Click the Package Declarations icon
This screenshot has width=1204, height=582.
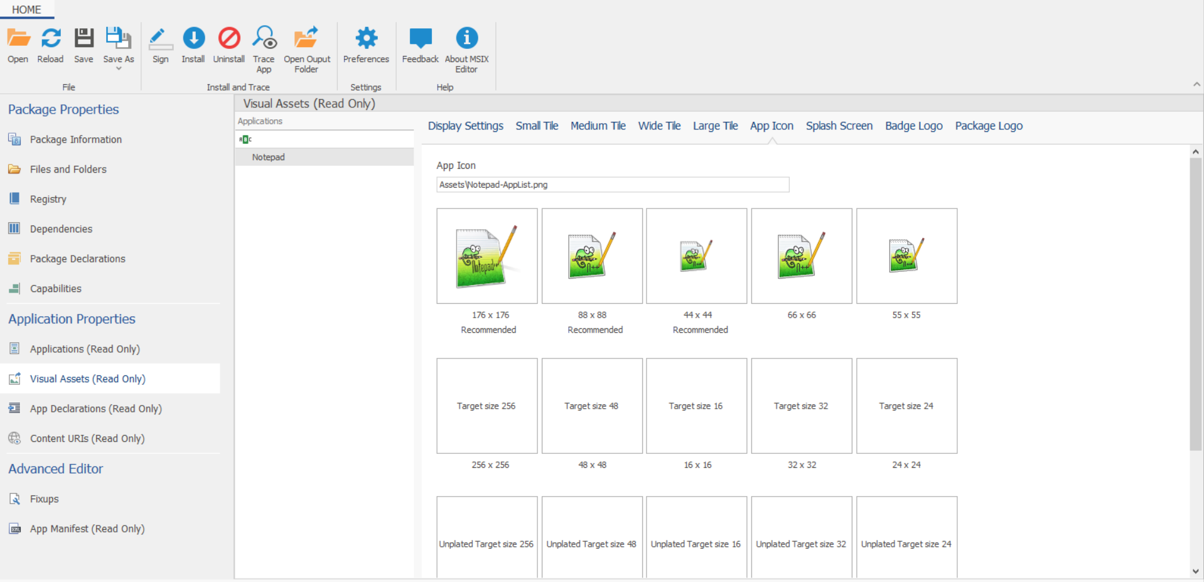[x=14, y=258]
